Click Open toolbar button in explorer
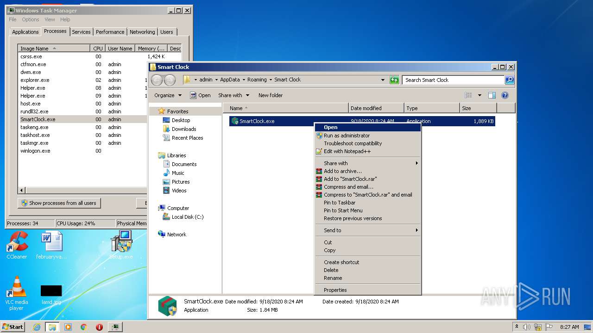Screen dimensions: 593x333 pyautogui.click(x=200, y=95)
